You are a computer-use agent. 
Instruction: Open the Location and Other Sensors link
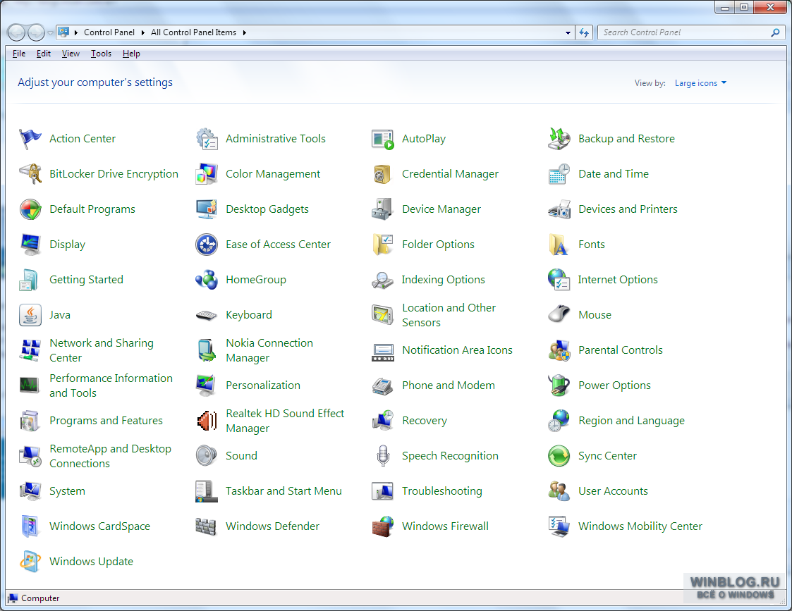[449, 315]
